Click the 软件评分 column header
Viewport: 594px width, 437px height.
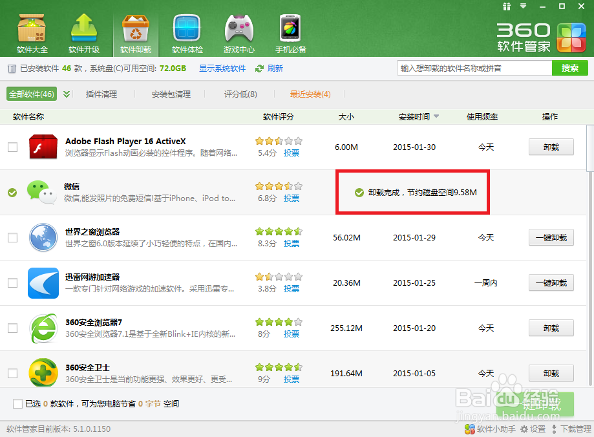pyautogui.click(x=279, y=117)
